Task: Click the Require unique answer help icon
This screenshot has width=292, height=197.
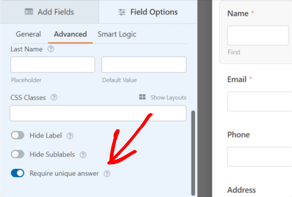Action: pyautogui.click(x=107, y=173)
